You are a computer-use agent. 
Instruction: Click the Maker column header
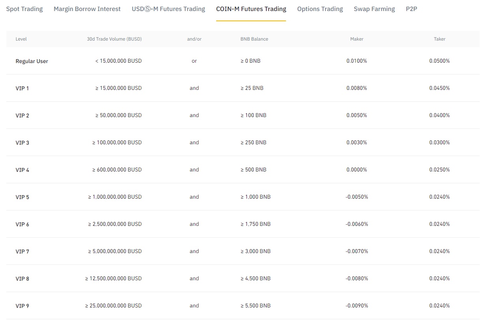[x=357, y=39]
